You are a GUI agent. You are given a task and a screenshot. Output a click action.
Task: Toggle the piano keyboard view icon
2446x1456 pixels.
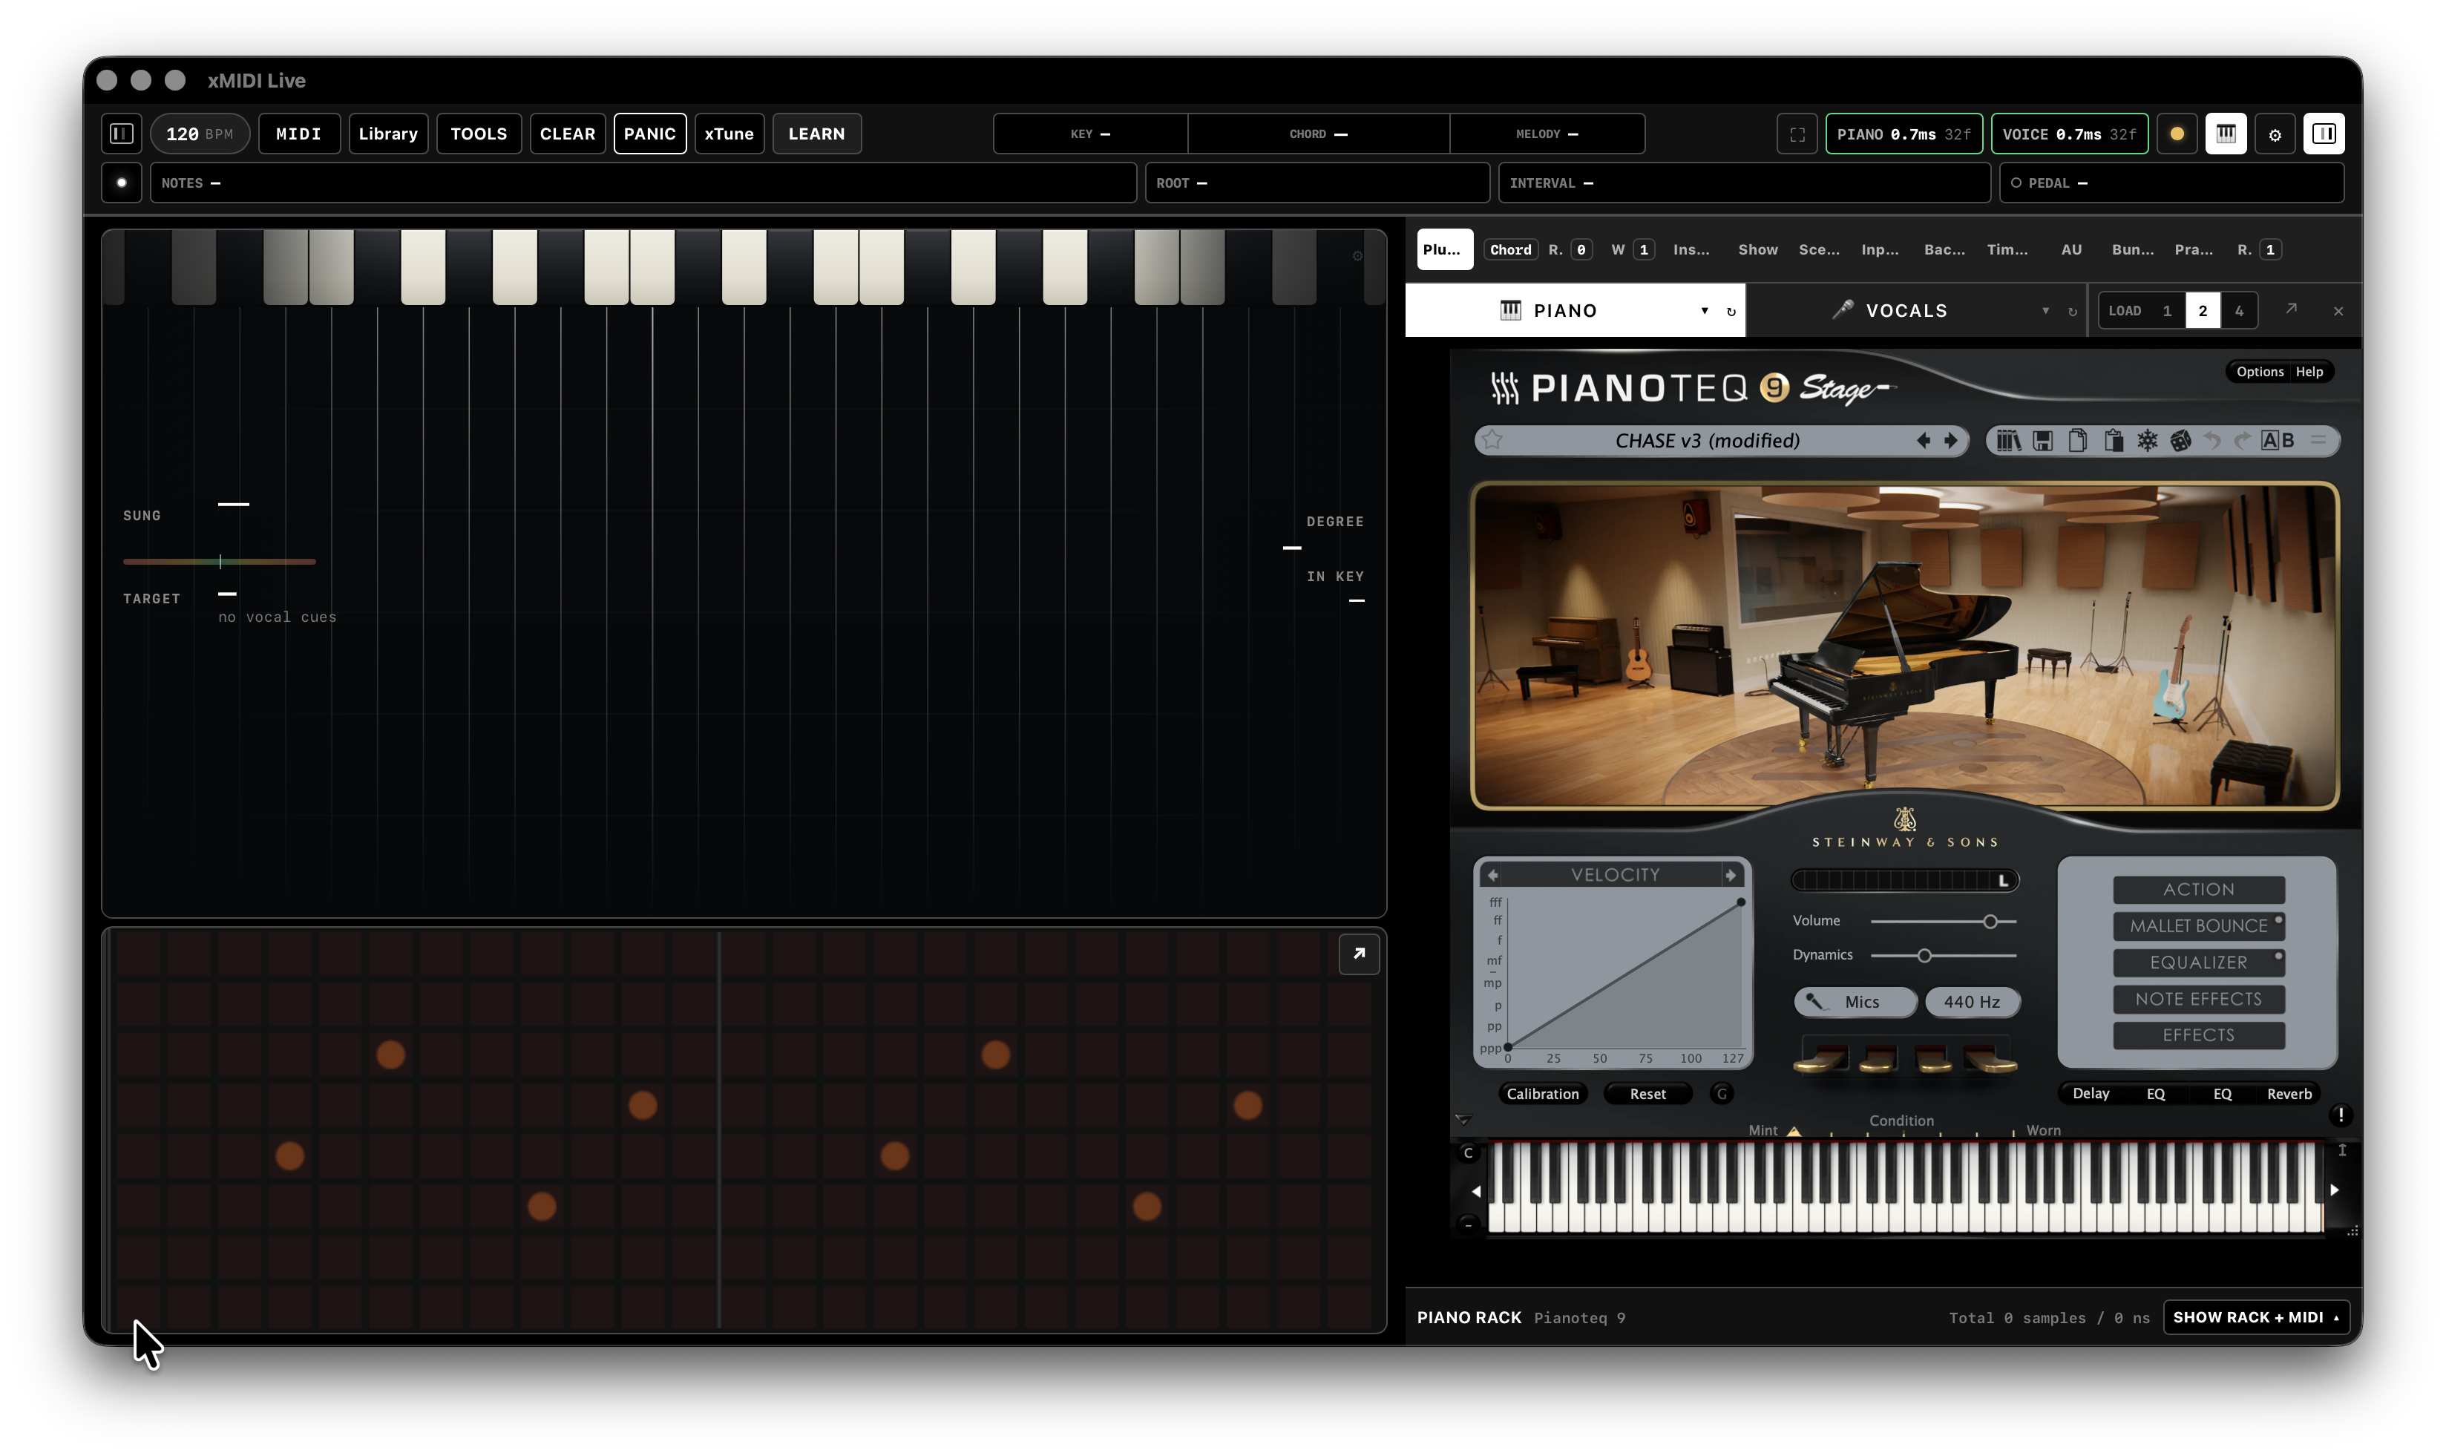pos(2226,134)
